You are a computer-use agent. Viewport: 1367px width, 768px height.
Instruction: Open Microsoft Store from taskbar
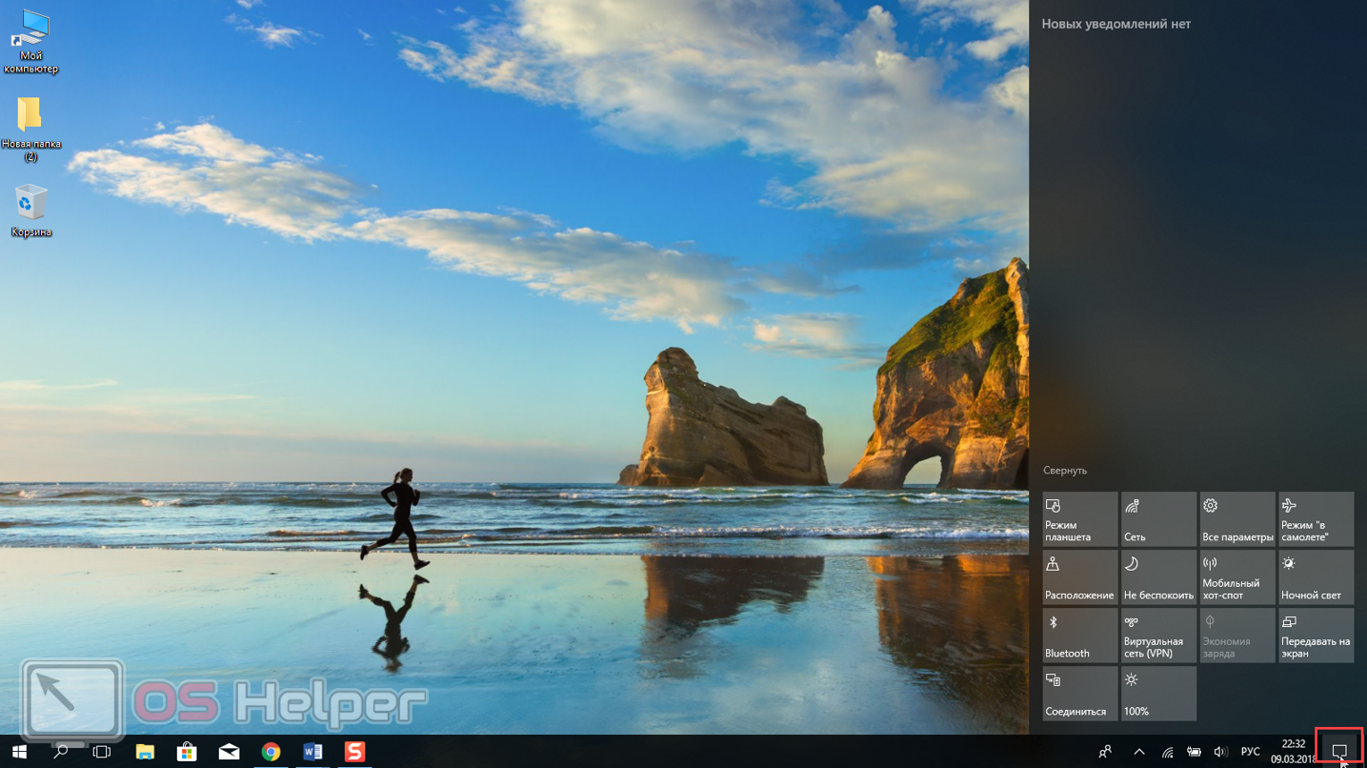pyautogui.click(x=187, y=752)
